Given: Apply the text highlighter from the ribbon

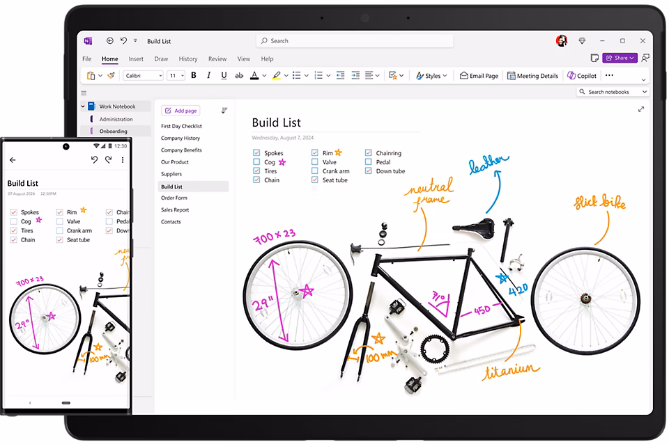Looking at the screenshot, I should [x=277, y=75].
